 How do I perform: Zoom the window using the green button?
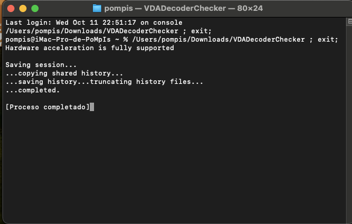(x=35, y=8)
